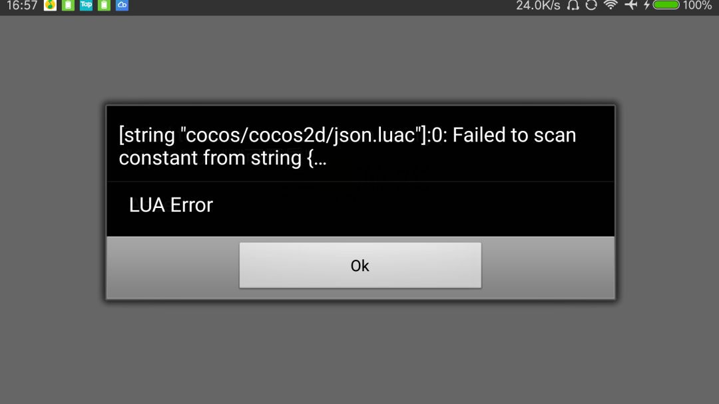This screenshot has width=719, height=404.
Task: Tap the TapTap notification icon
Action: [86, 5]
